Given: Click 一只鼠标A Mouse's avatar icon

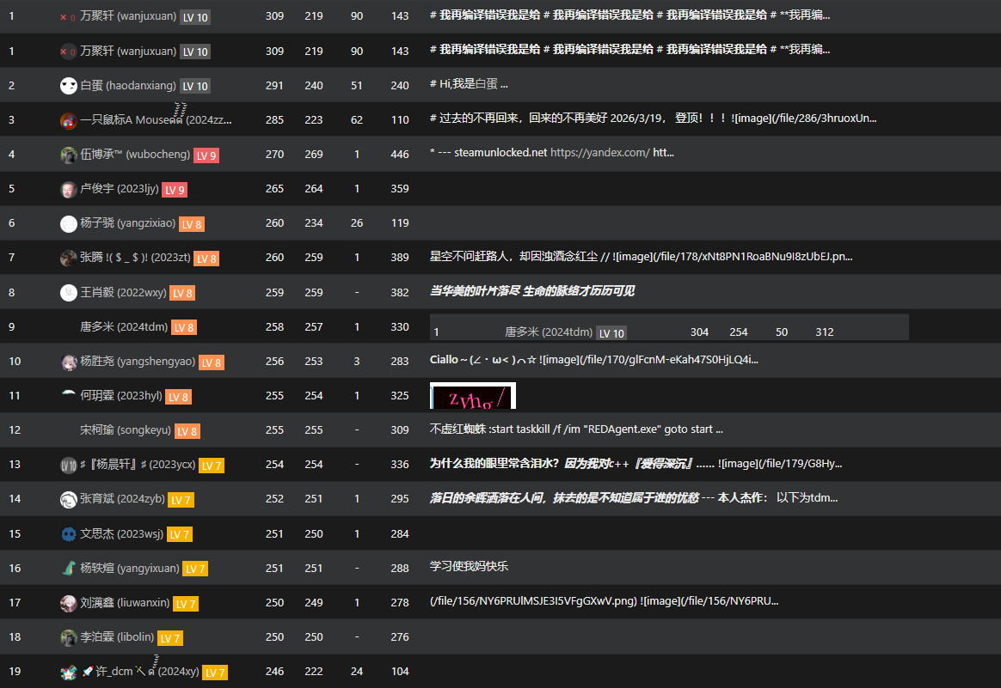Looking at the screenshot, I should [x=68, y=120].
